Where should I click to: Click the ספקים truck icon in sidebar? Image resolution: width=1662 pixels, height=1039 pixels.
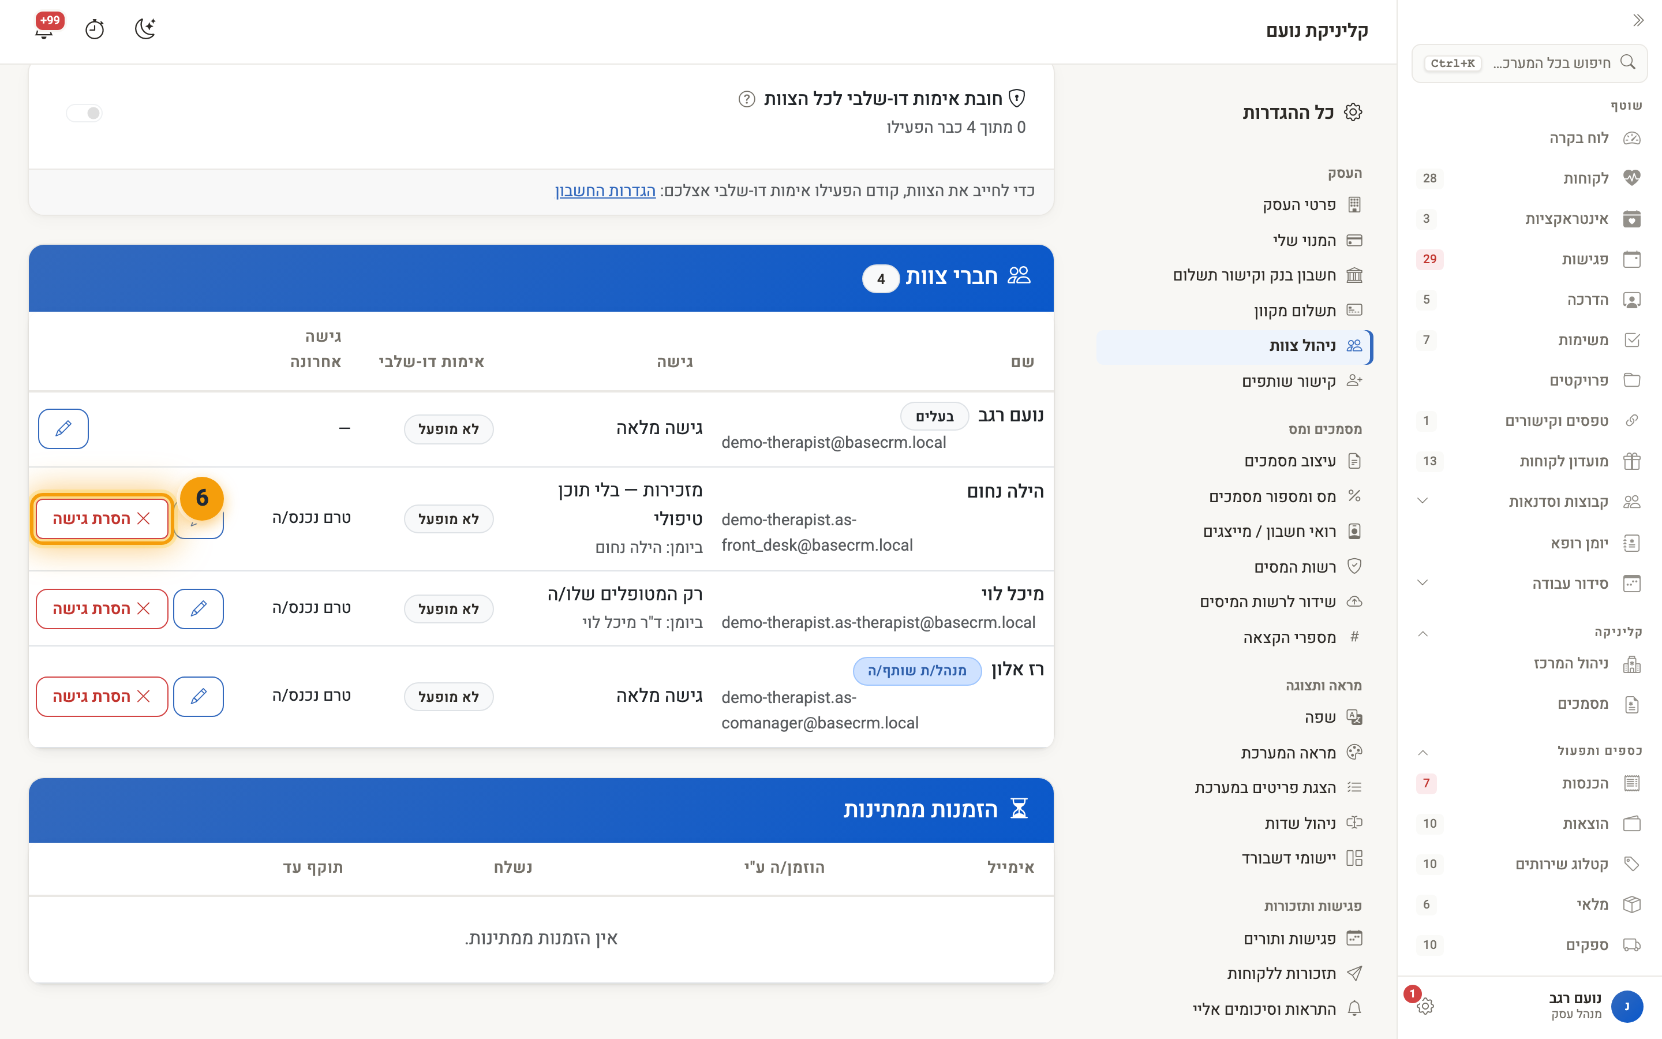pos(1632,945)
